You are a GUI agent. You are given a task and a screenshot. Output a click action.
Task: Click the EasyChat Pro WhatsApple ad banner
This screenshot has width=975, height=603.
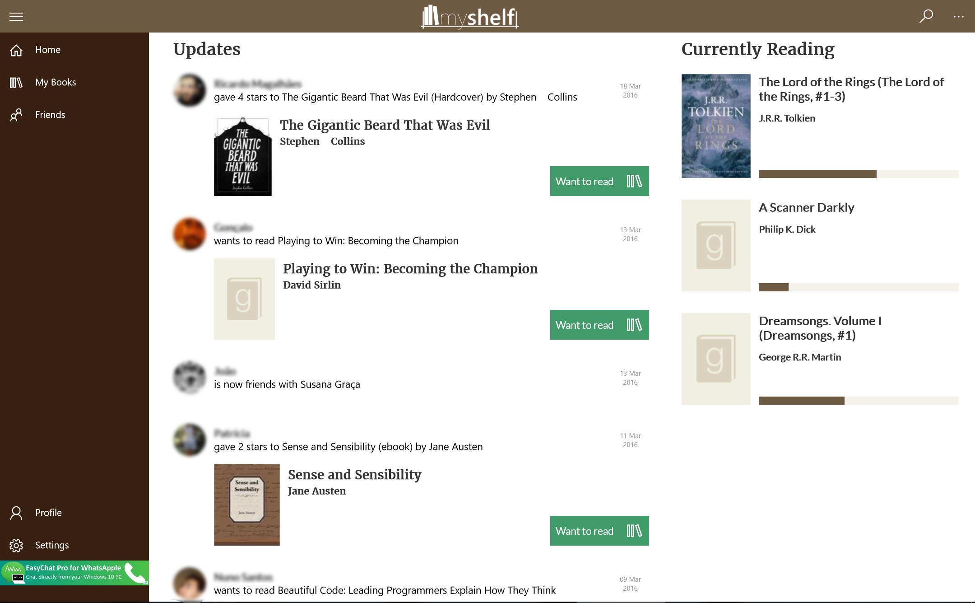point(74,573)
